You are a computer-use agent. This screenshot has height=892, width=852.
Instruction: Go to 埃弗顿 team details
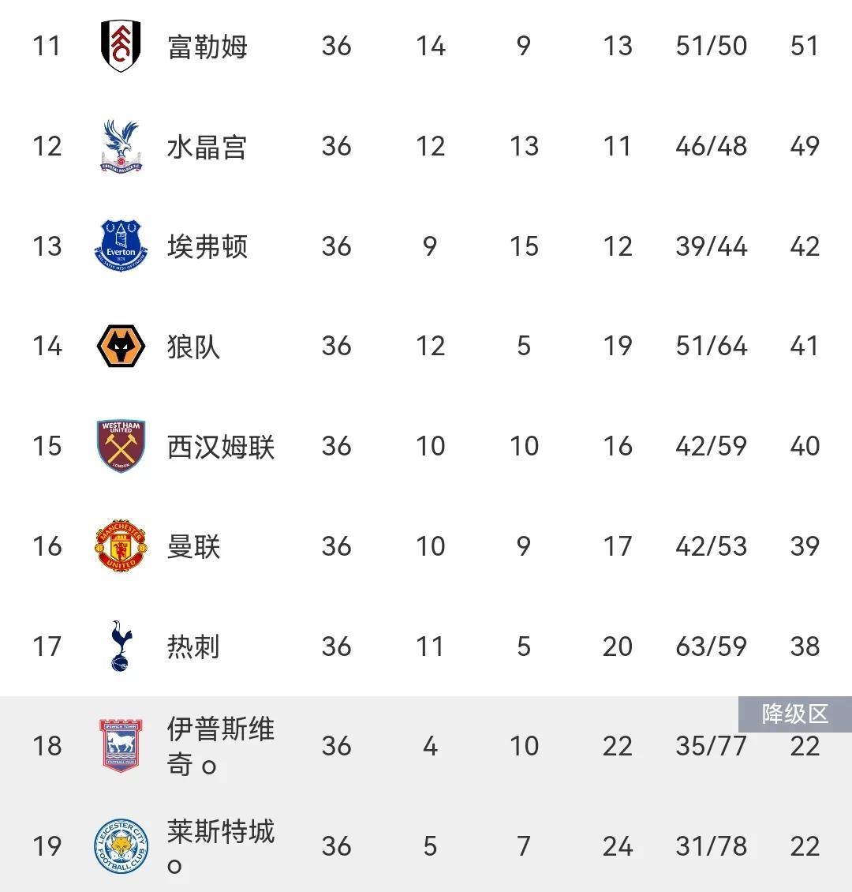[207, 247]
